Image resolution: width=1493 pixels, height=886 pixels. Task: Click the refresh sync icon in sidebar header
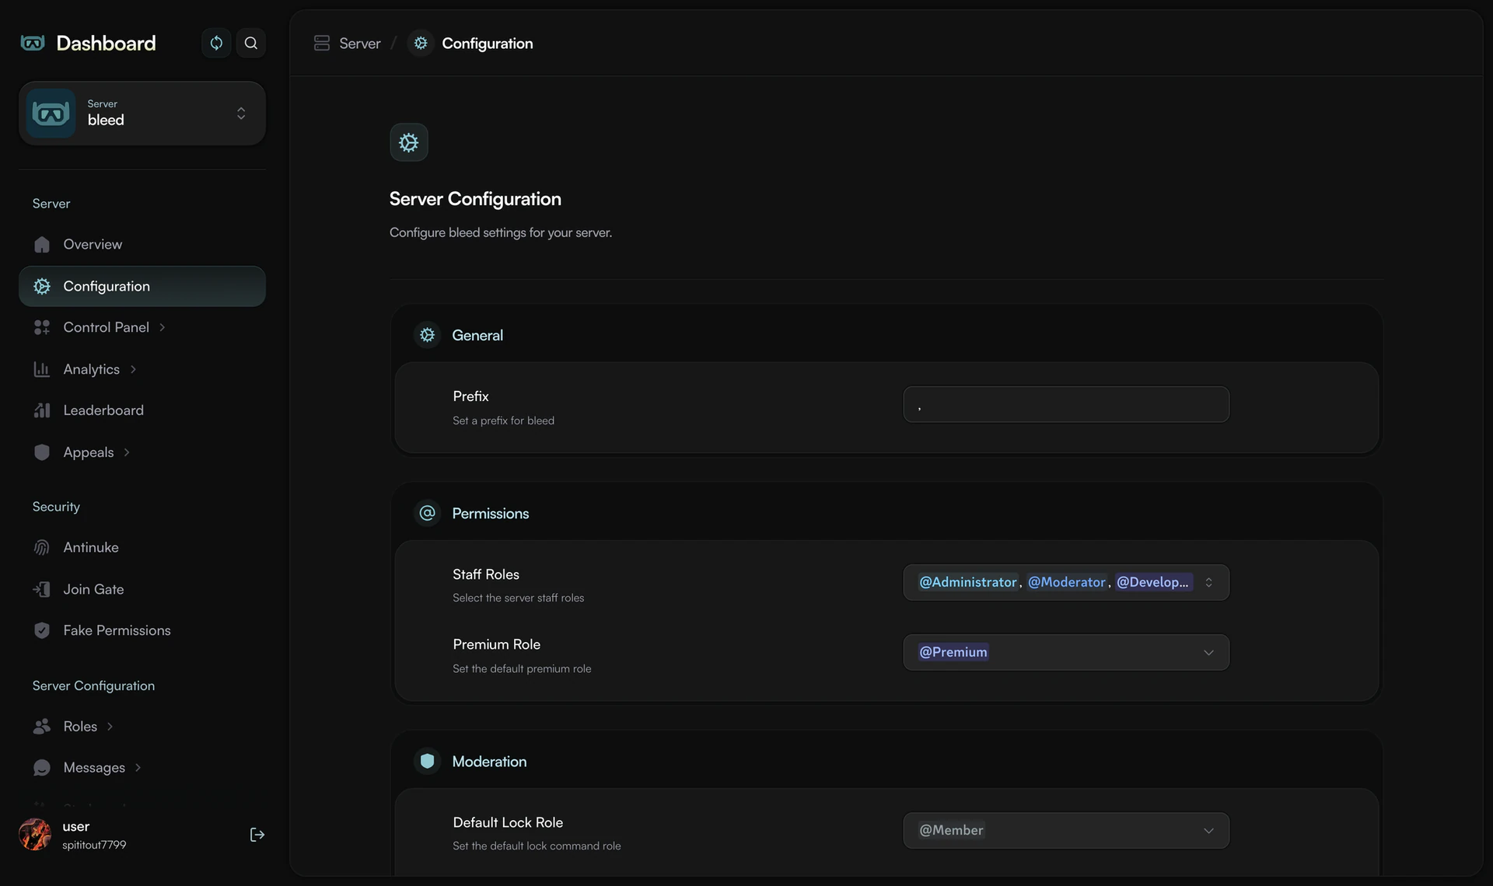[216, 43]
